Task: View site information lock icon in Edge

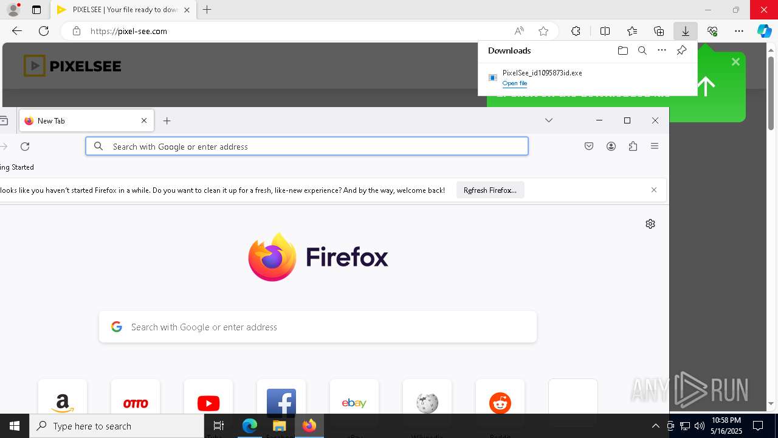Action: coord(77,31)
